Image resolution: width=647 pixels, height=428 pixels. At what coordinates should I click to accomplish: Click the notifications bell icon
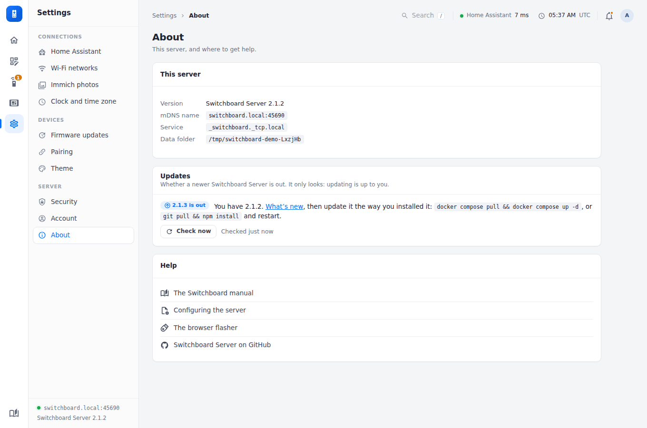[609, 16]
